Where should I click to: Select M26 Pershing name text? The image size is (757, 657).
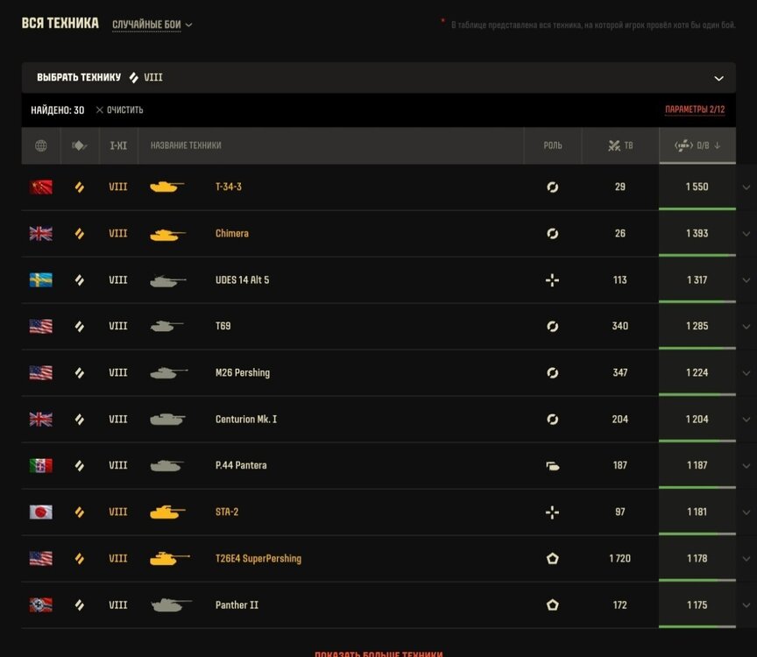pos(243,372)
